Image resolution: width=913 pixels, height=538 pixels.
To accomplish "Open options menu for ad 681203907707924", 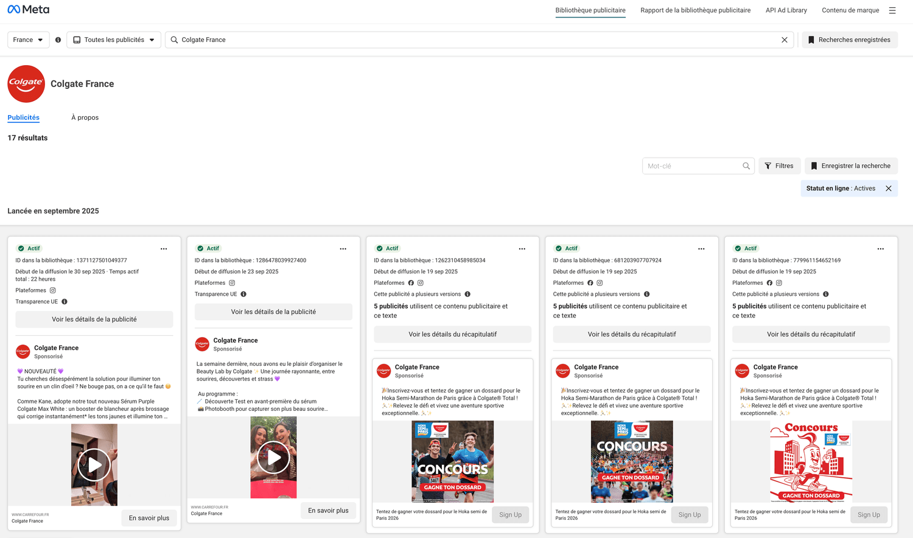I will point(701,249).
